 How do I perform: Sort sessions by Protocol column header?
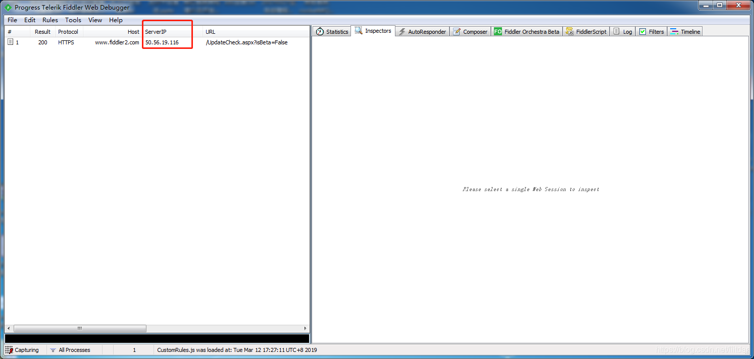[x=69, y=32]
